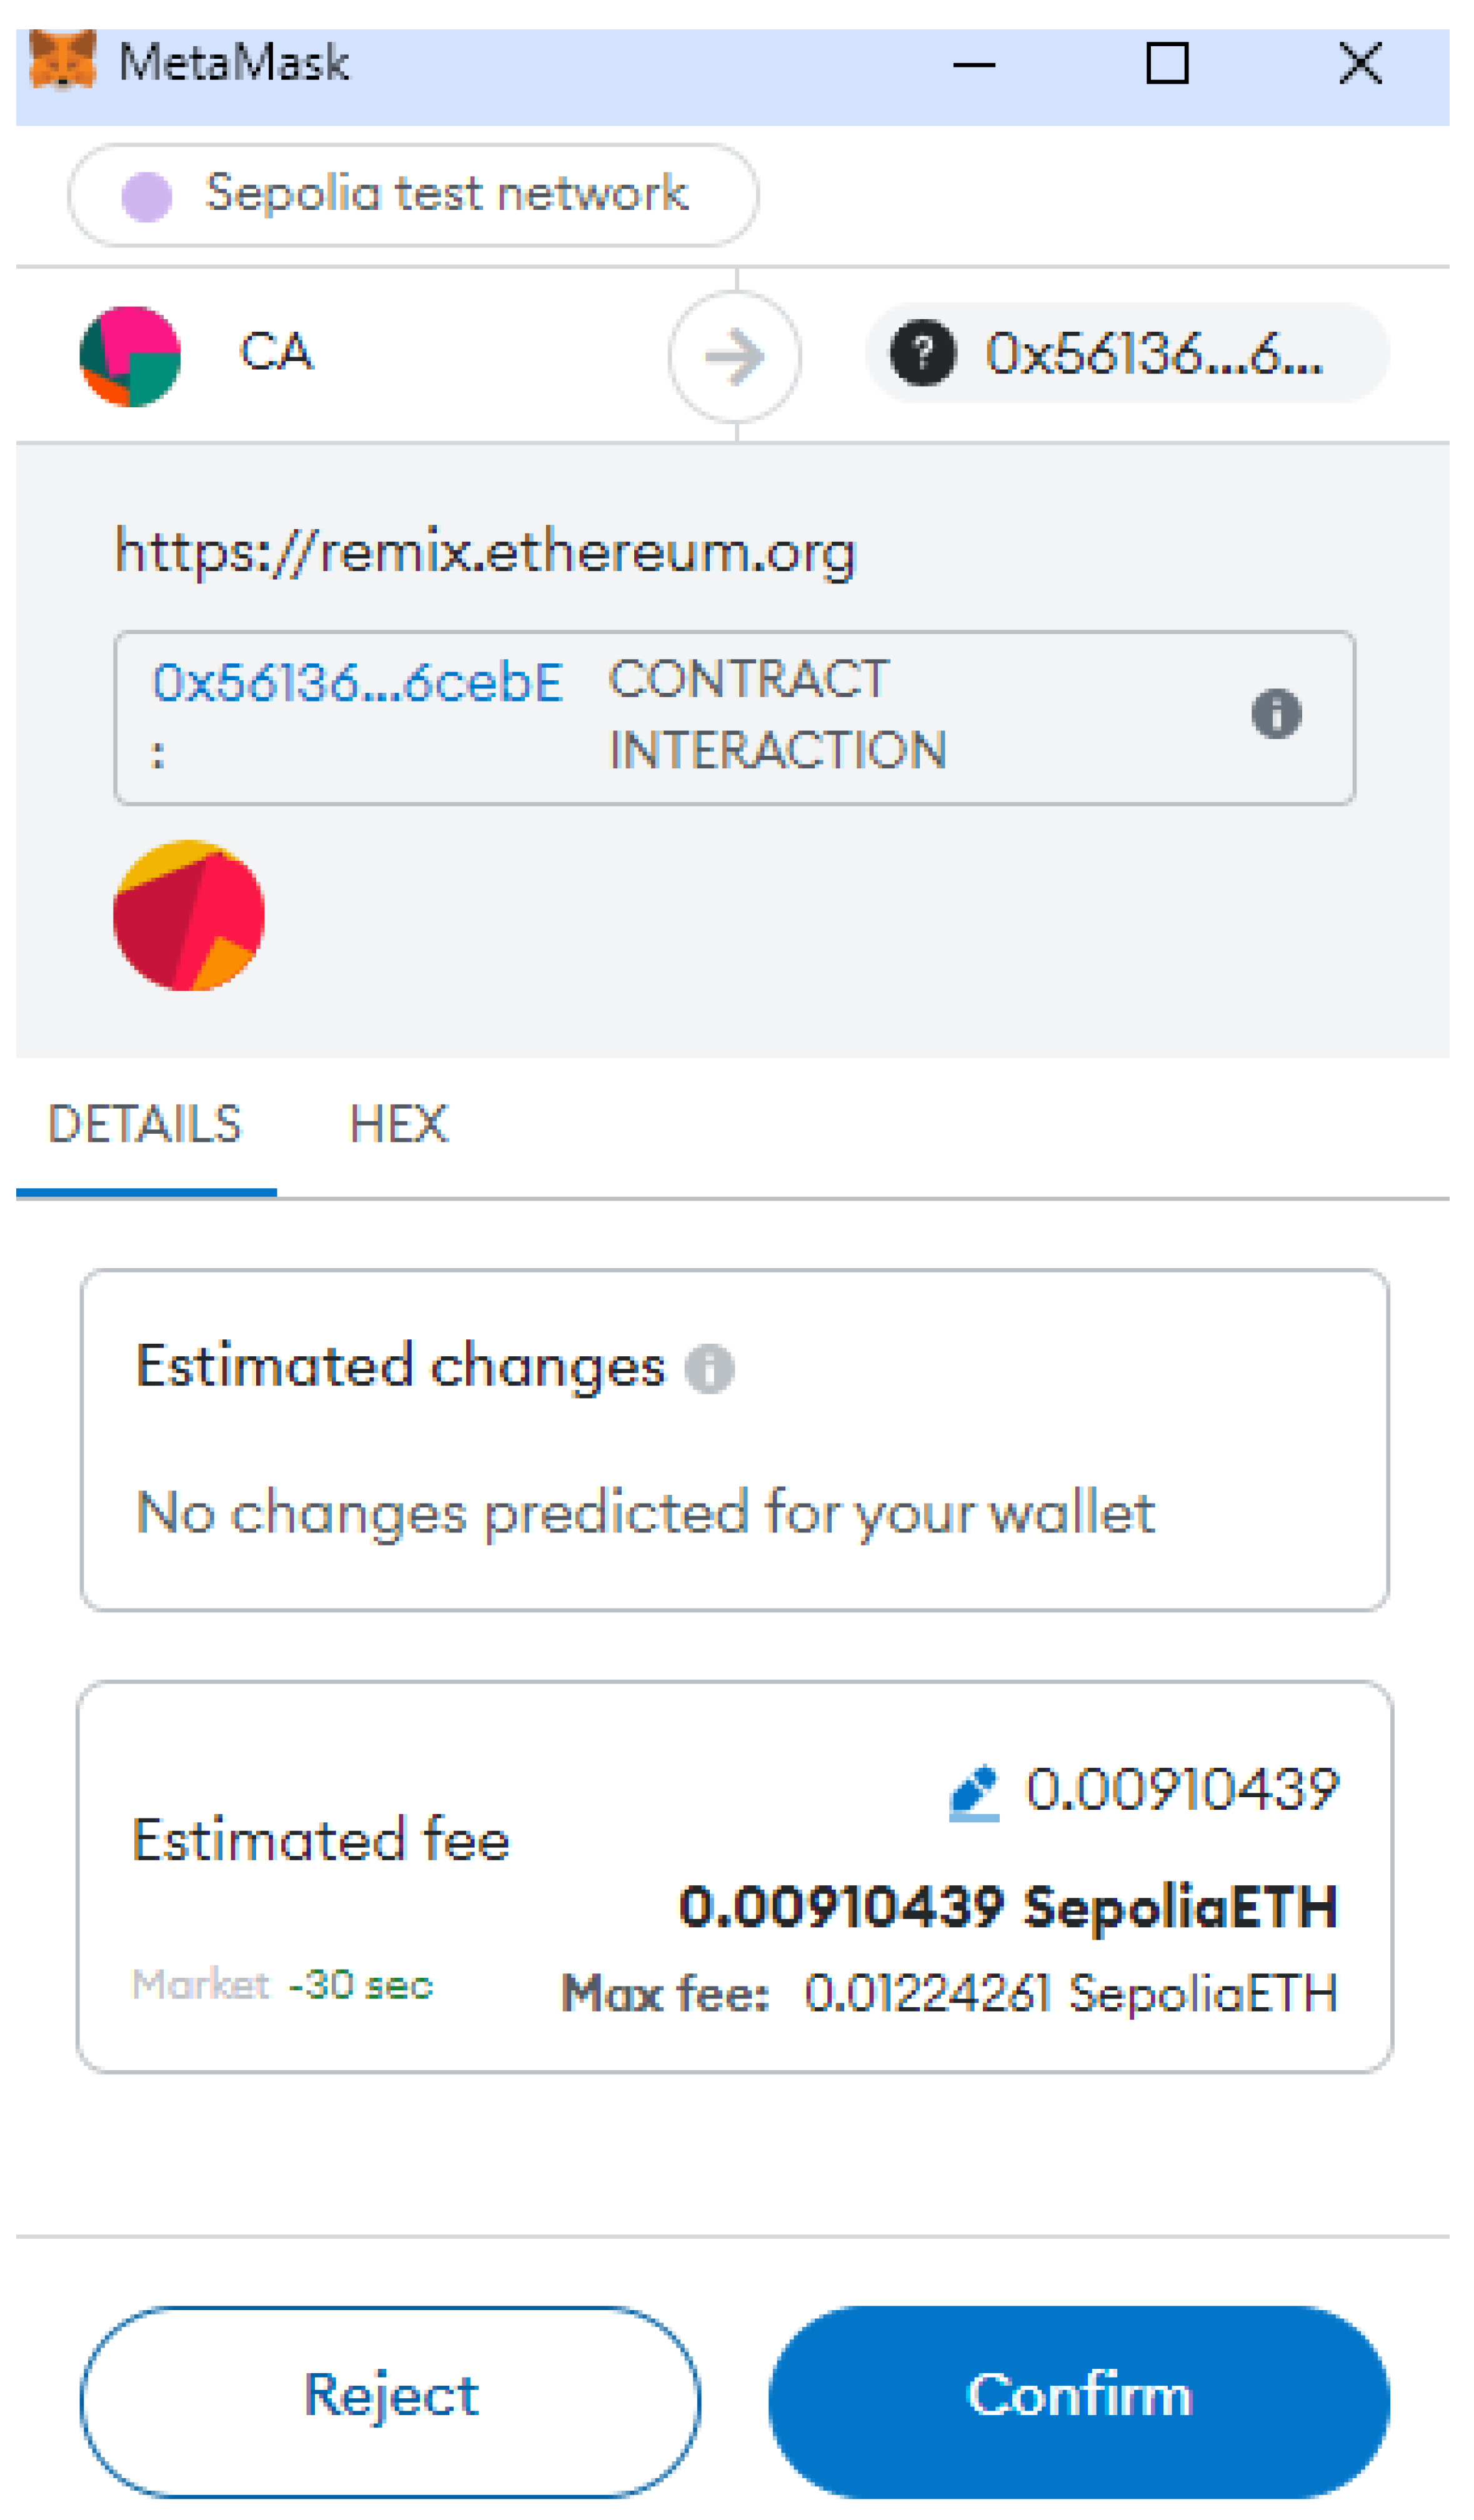The height and width of the screenshot is (2520, 1474).
Task: Click the CA account name
Action: [x=276, y=352]
